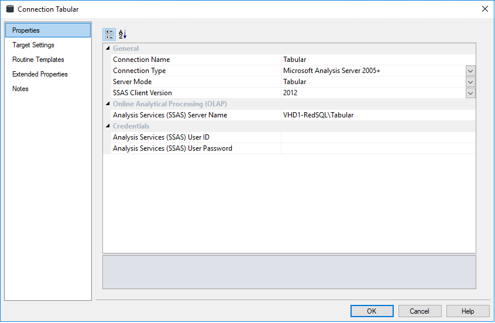This screenshot has height=323, width=495.
Task: Open the Target Settings page
Action: click(x=33, y=45)
